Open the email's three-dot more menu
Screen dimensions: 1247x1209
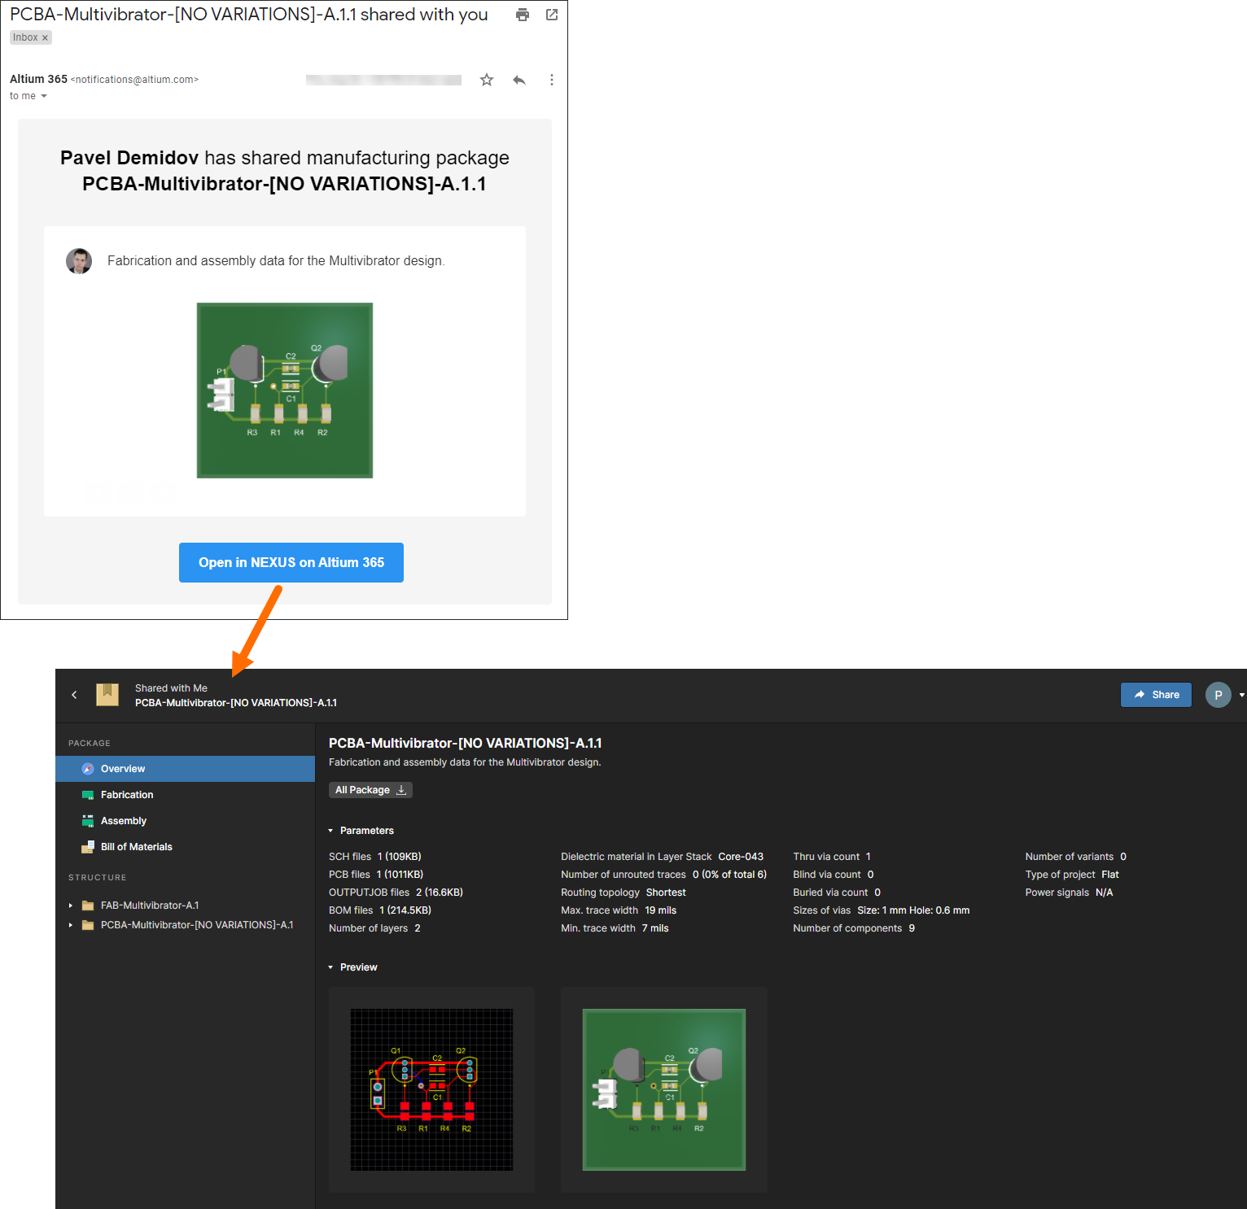point(552,80)
